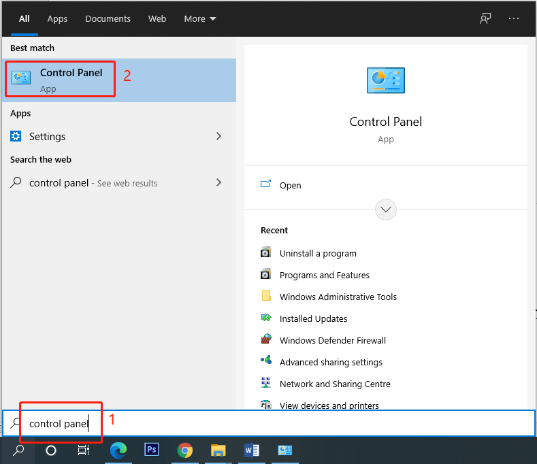
Task: Select the Web search tab
Action: [157, 19]
